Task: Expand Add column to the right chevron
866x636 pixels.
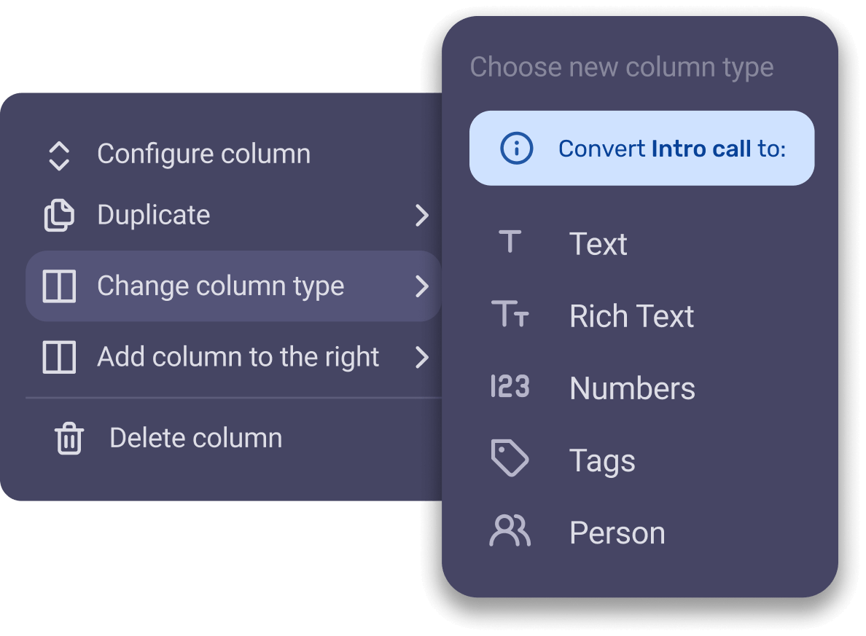Action: pyautogui.click(x=422, y=358)
